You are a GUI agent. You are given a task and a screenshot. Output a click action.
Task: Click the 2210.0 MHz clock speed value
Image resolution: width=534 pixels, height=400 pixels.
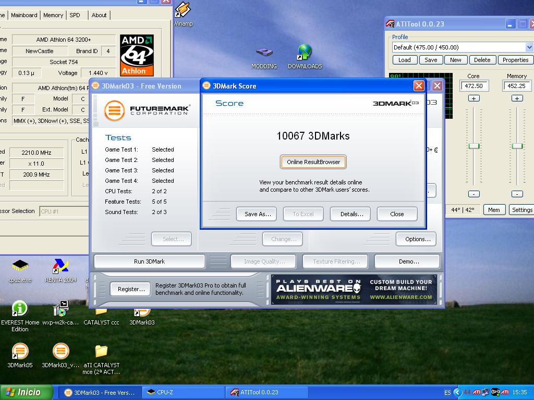(37, 153)
